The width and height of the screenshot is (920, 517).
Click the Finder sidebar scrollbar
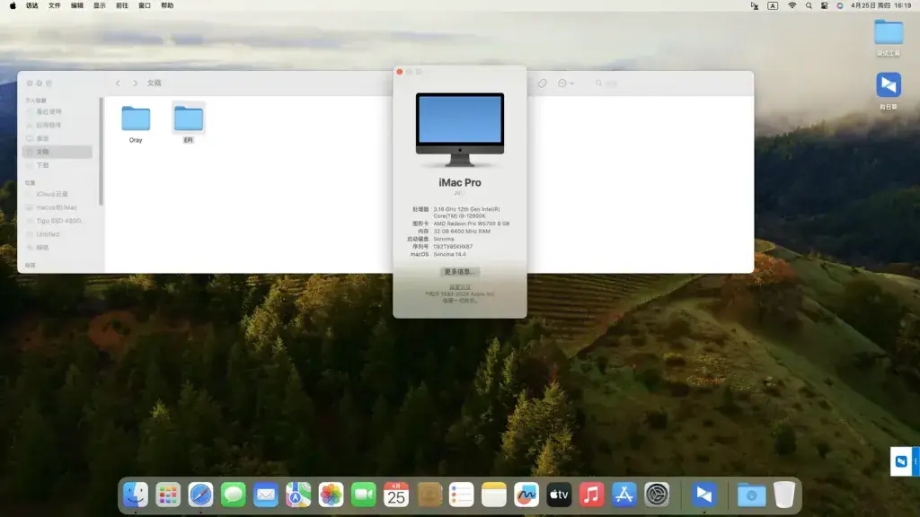coord(101,151)
